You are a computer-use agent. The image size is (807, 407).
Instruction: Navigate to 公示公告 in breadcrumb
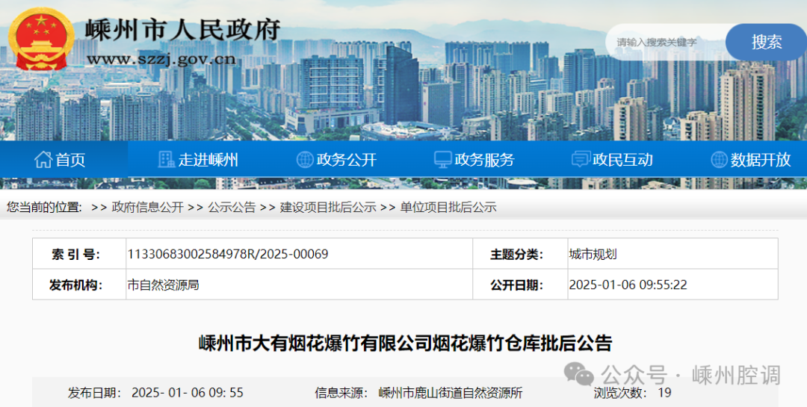click(x=232, y=208)
